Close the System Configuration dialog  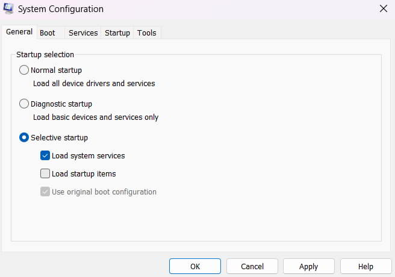(383, 9)
